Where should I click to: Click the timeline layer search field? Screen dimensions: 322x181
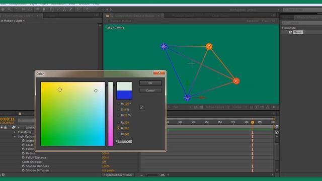pyautogui.click(x=26, y=120)
